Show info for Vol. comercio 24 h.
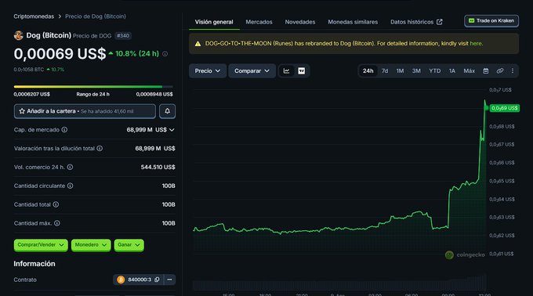This screenshot has width=533, height=296. tap(70, 167)
